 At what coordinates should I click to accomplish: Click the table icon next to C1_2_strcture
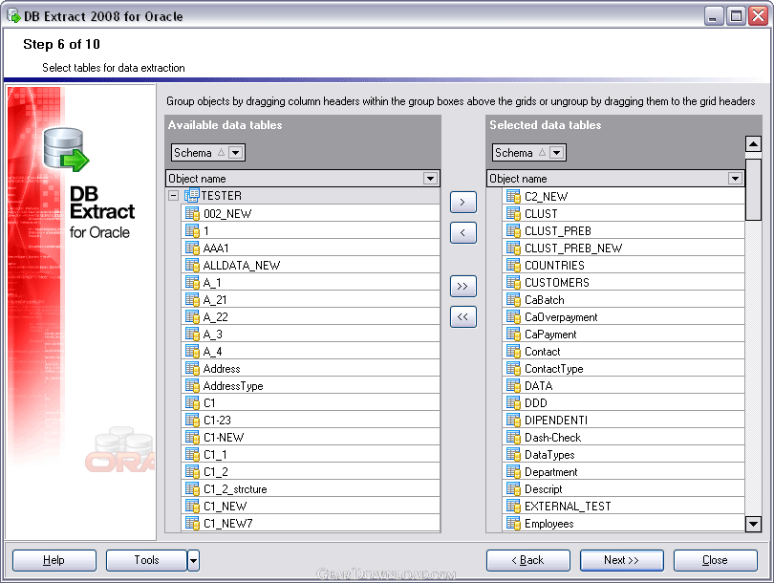[x=192, y=488]
